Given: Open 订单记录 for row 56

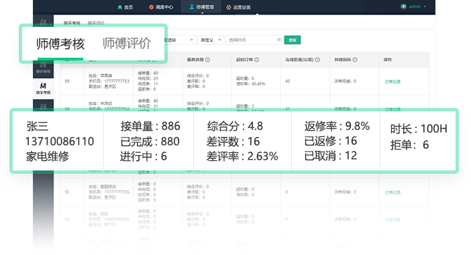Looking at the screenshot, I should point(392,220).
